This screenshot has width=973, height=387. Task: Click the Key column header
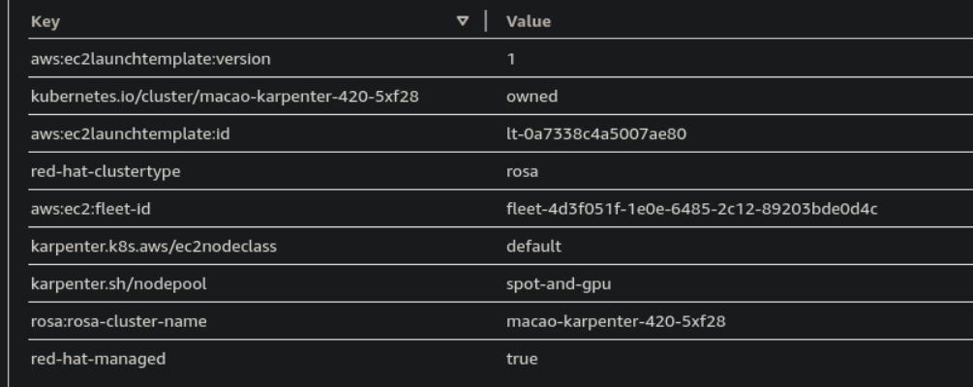click(x=42, y=21)
